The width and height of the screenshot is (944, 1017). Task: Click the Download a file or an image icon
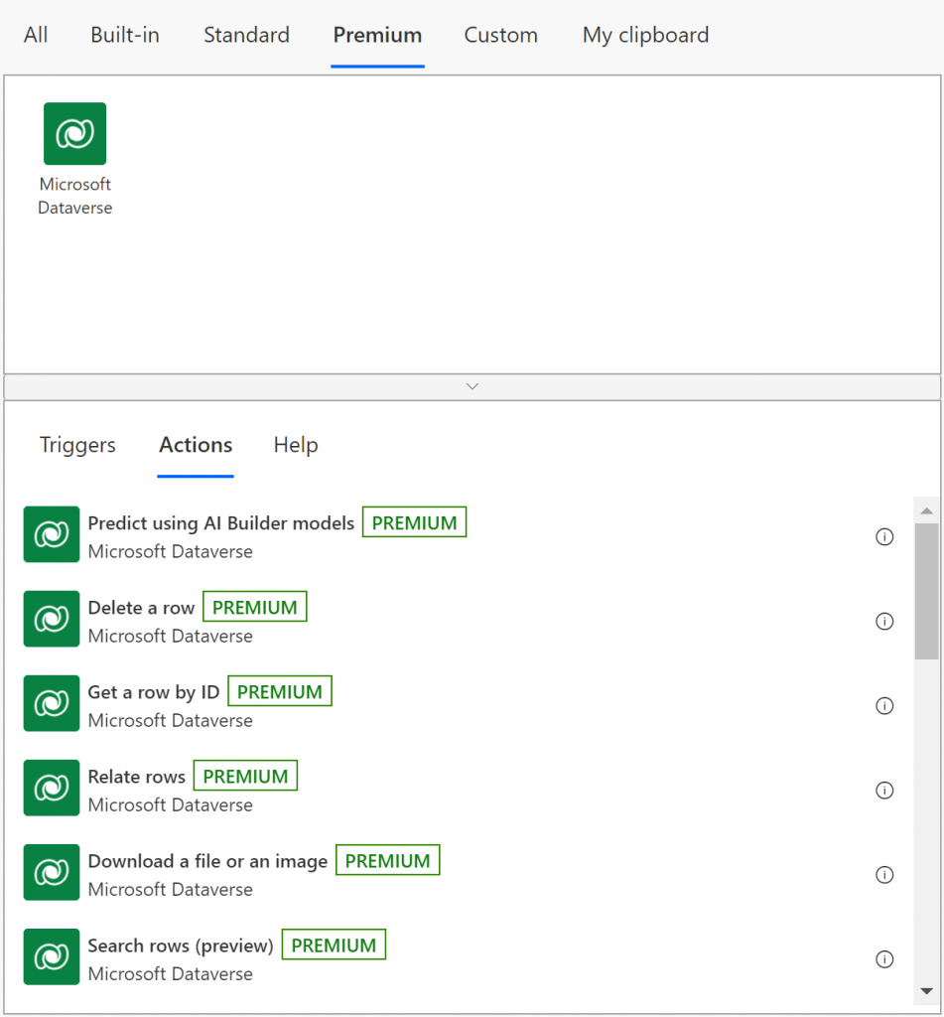52,872
